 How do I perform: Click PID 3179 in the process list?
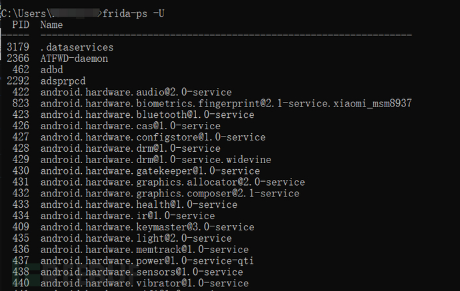(18, 47)
